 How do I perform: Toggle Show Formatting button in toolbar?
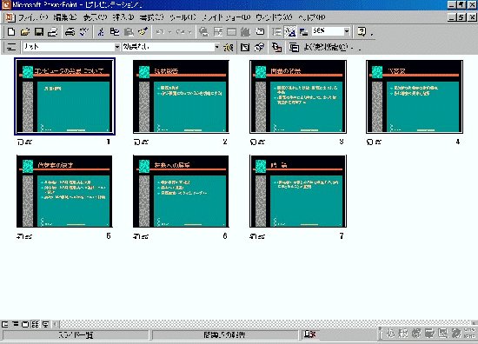pyautogui.click(x=290, y=31)
